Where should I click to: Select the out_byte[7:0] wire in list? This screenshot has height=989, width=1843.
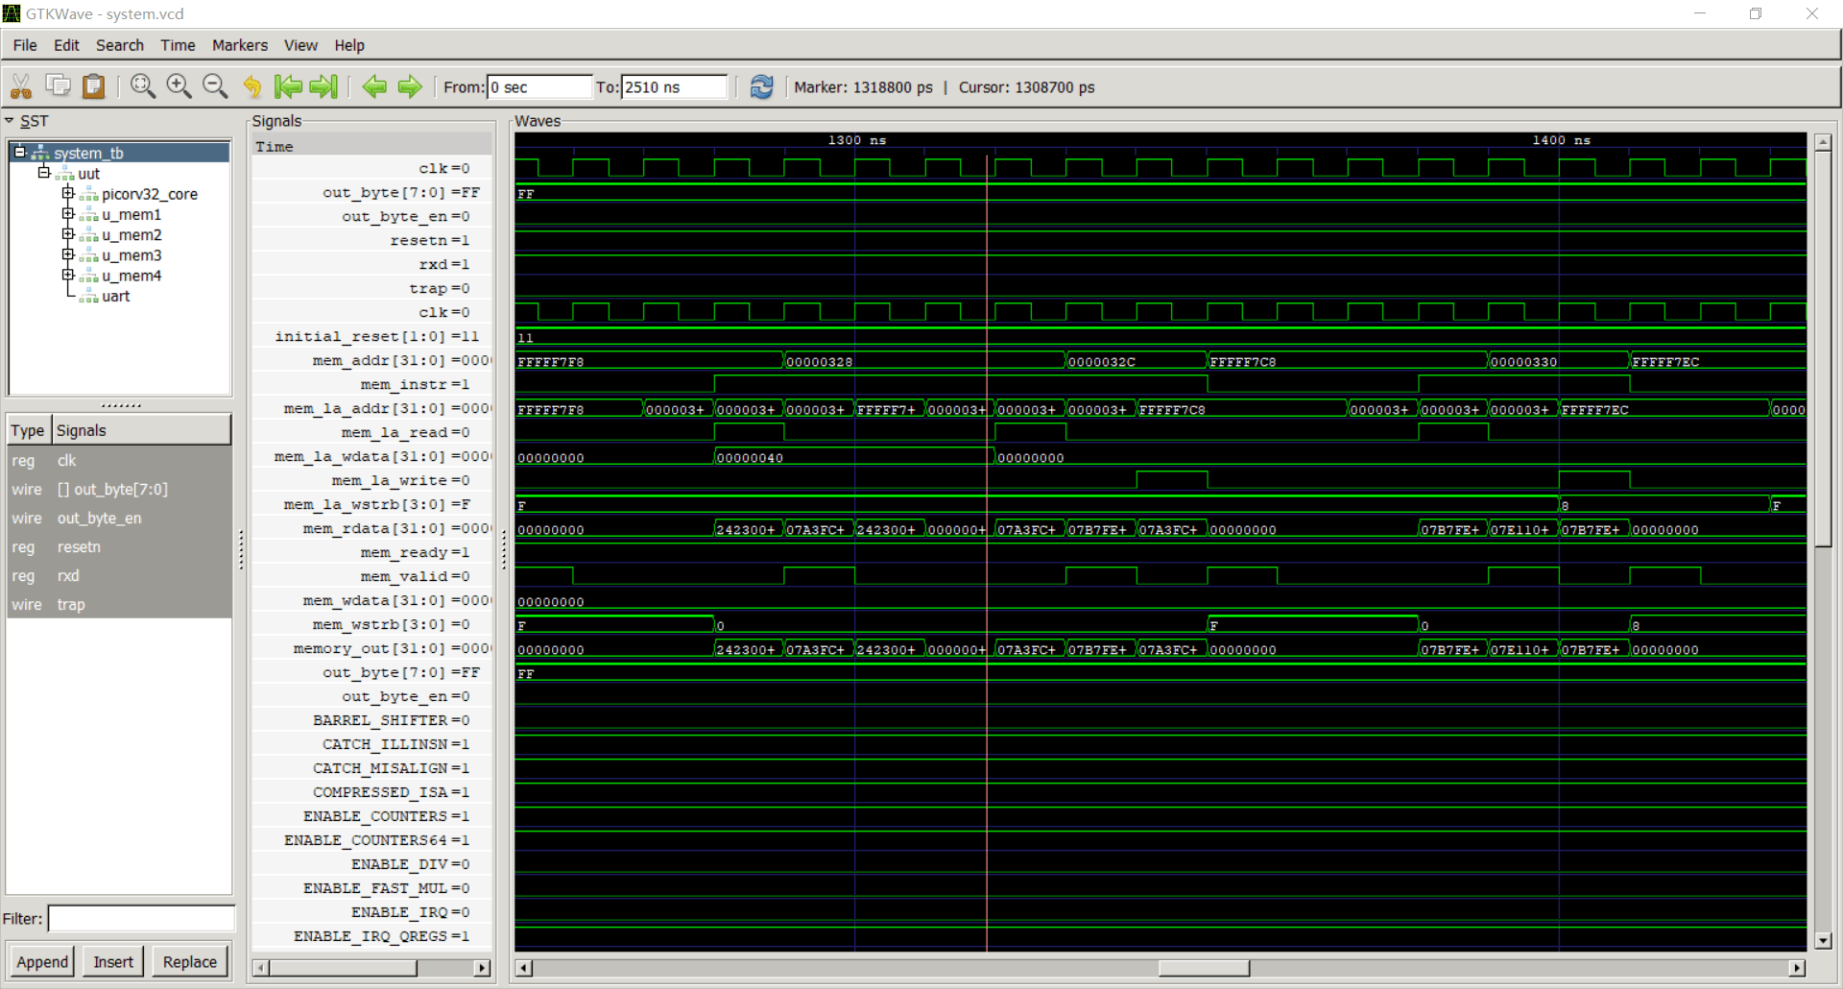[119, 489]
